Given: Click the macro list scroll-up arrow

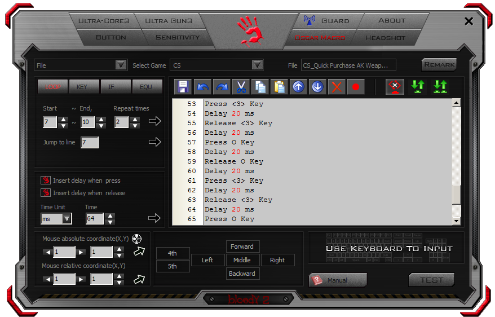Looking at the screenshot, I should click(457, 103).
